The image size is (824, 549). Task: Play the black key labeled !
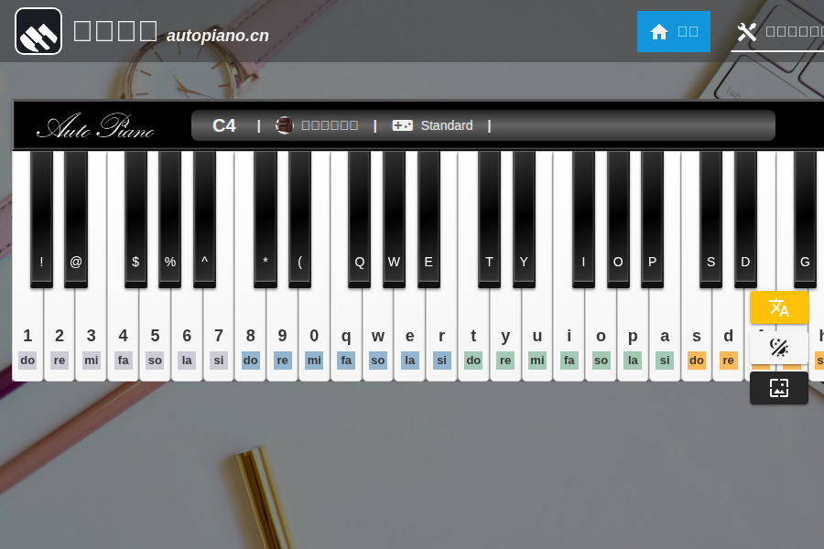(41, 219)
